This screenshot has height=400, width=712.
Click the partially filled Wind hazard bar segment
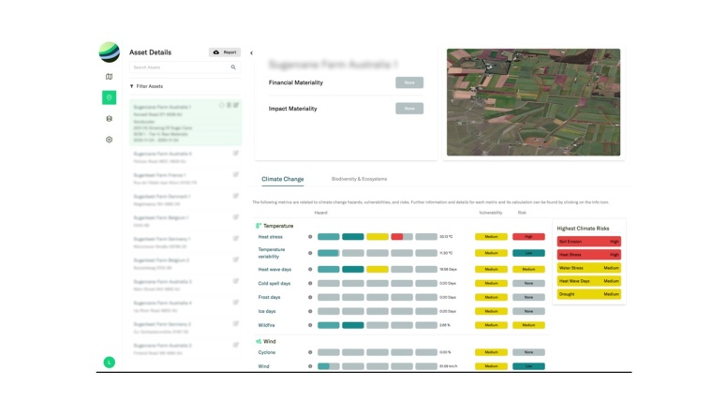[328, 366]
